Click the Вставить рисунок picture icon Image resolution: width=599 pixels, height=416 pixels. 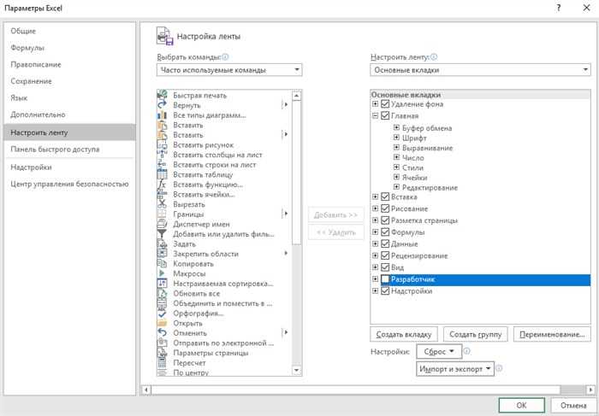pos(162,144)
